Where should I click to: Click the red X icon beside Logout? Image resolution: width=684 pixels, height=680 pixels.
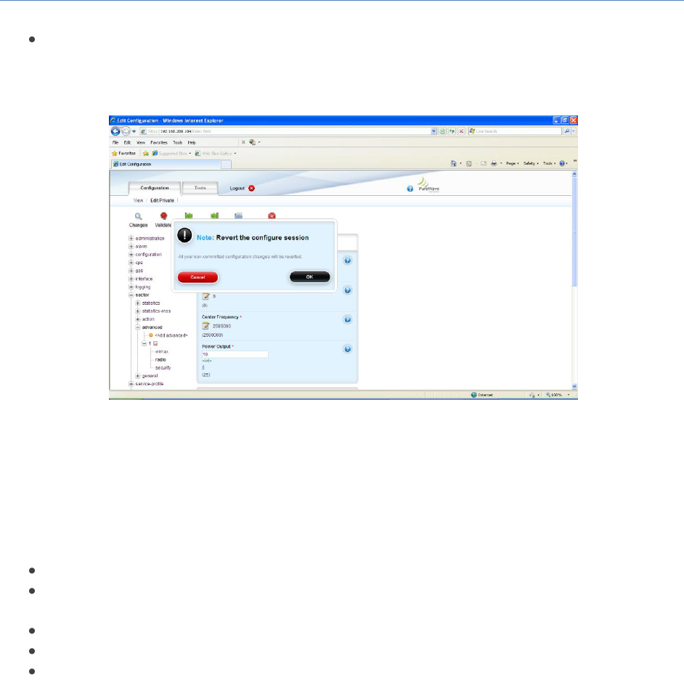252,188
